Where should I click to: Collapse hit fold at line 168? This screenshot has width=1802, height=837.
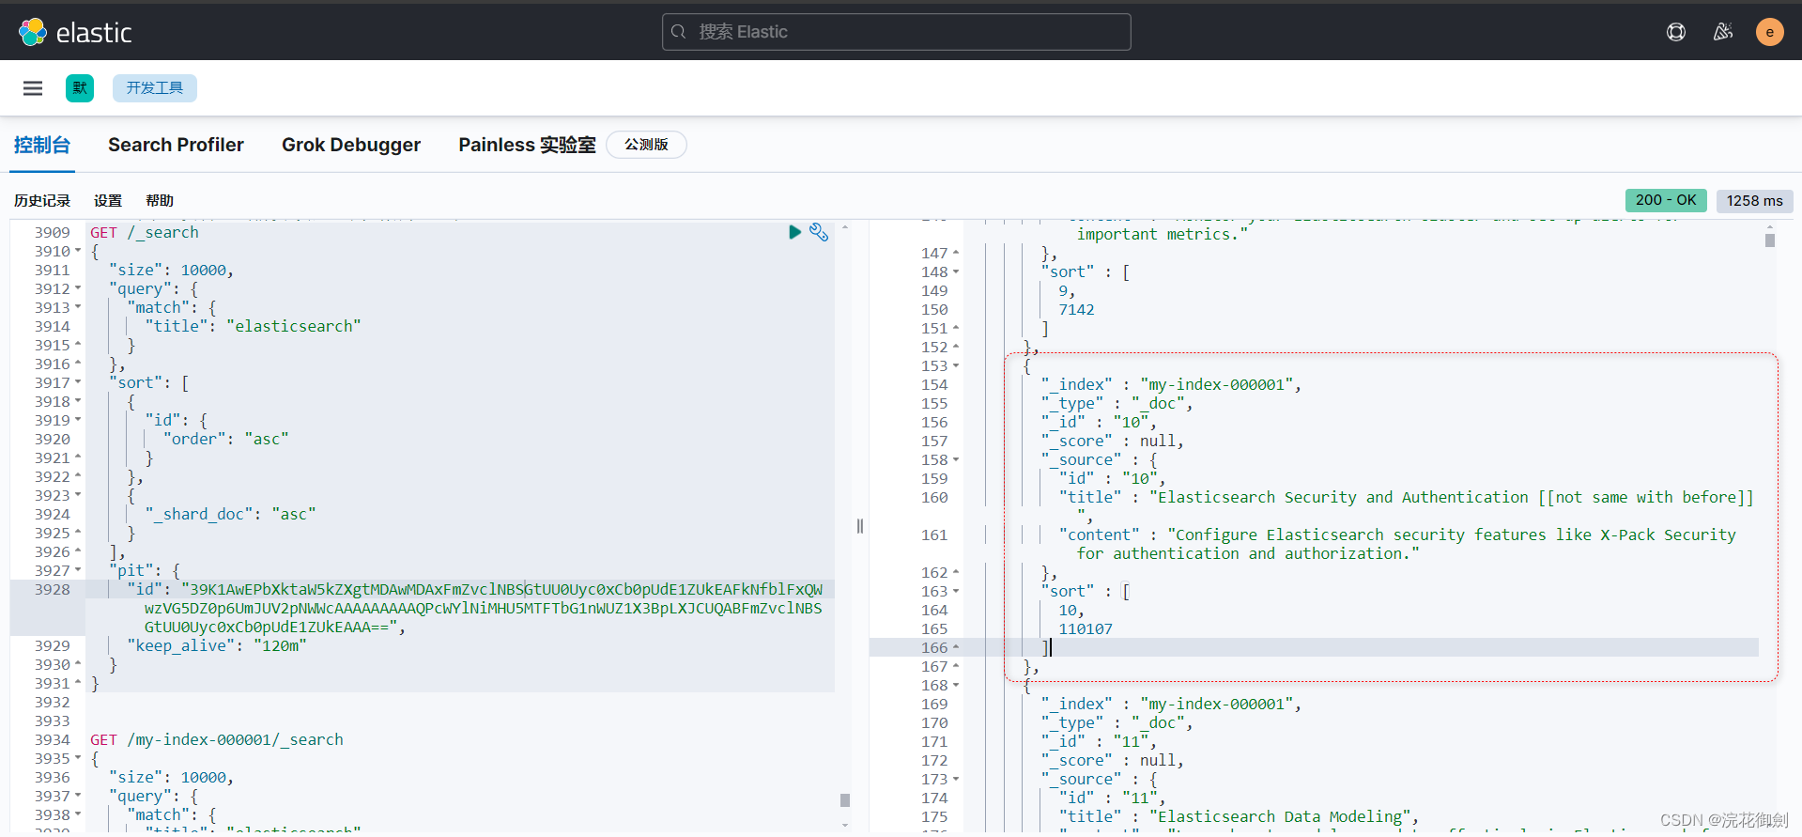coord(956,685)
